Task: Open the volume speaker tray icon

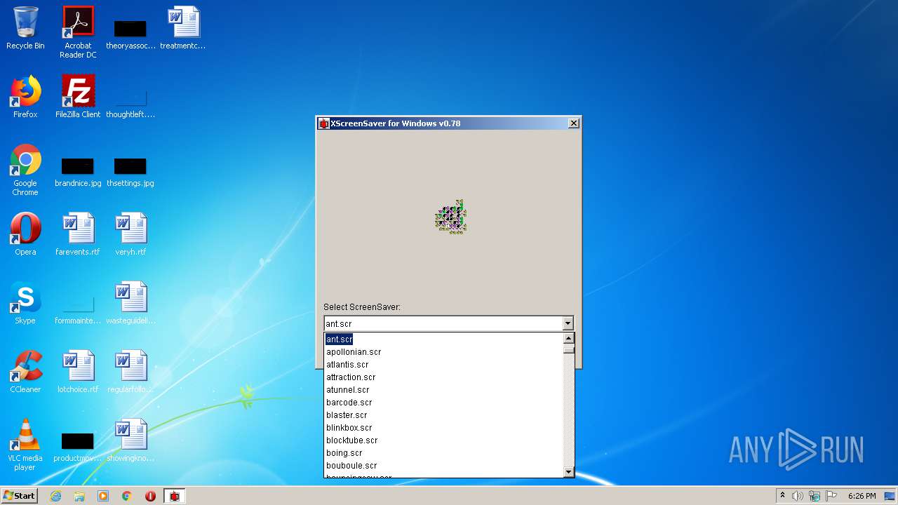Action: click(x=798, y=496)
